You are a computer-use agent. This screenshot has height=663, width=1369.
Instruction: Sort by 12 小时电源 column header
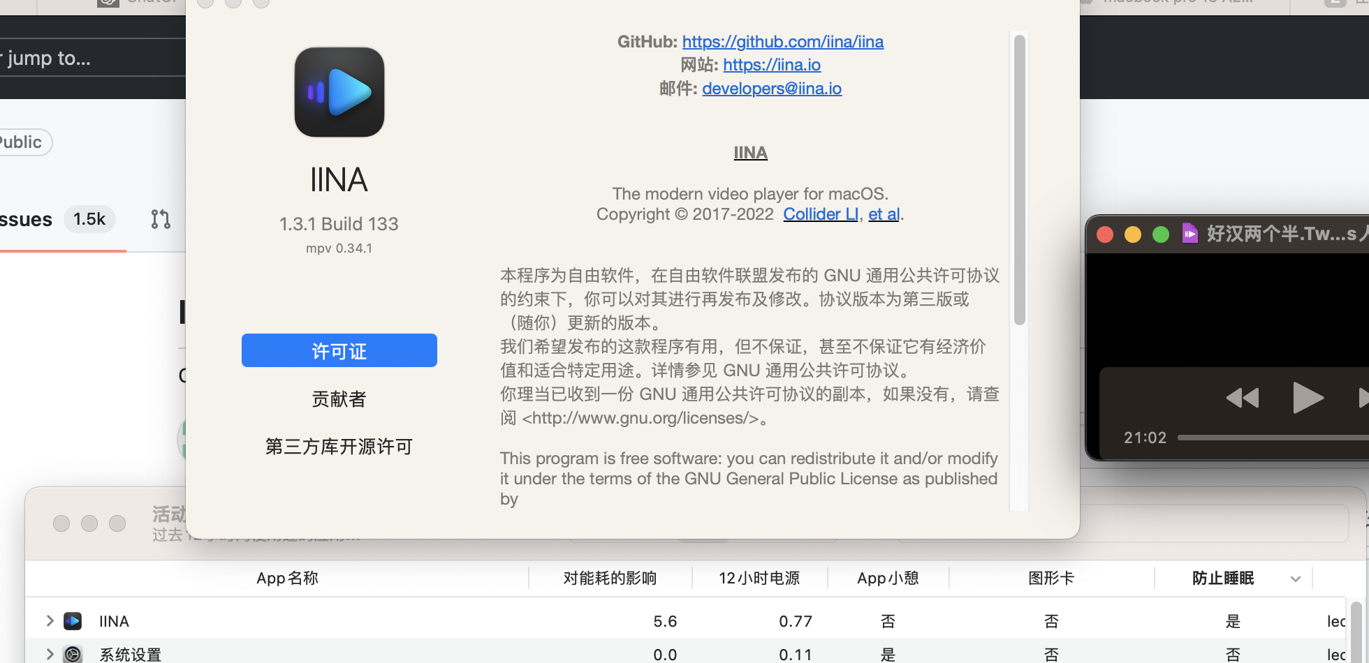pos(759,578)
